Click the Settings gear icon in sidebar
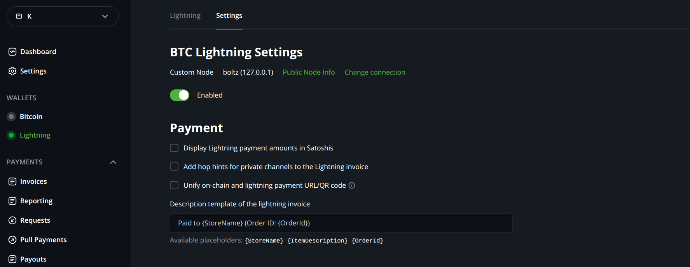Viewport: 690px width, 267px height. [x=12, y=71]
